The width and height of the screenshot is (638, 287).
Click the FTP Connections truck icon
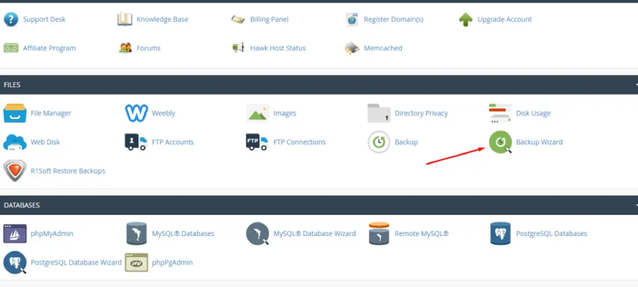(257, 142)
